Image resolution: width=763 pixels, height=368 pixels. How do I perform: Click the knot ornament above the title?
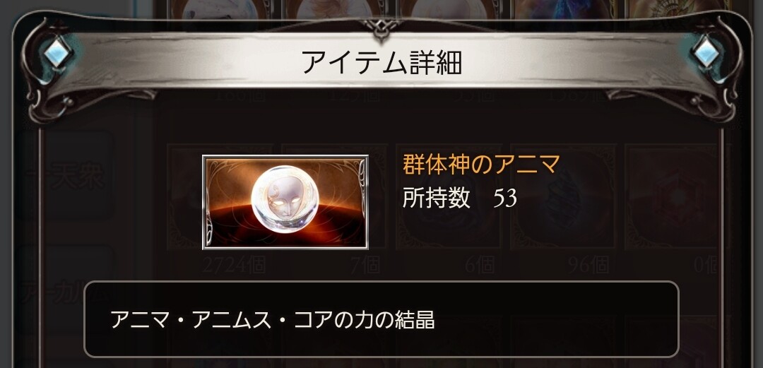tap(381, 28)
